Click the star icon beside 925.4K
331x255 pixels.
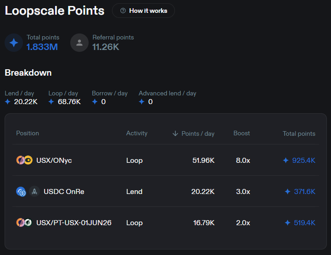tap(286, 161)
